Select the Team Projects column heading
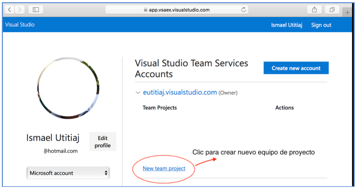Viewport: 358px width, 189px height. click(160, 107)
